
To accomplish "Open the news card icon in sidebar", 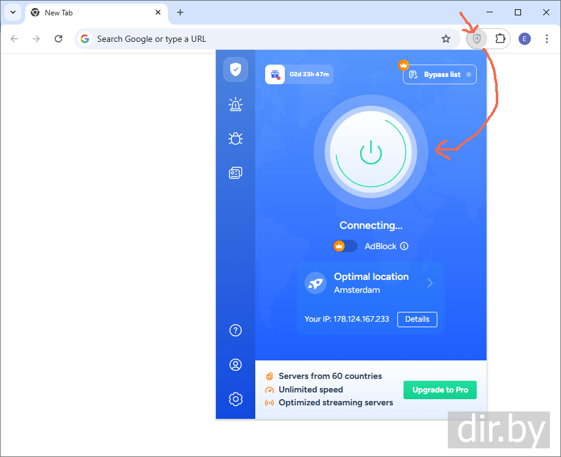I will 236,173.
